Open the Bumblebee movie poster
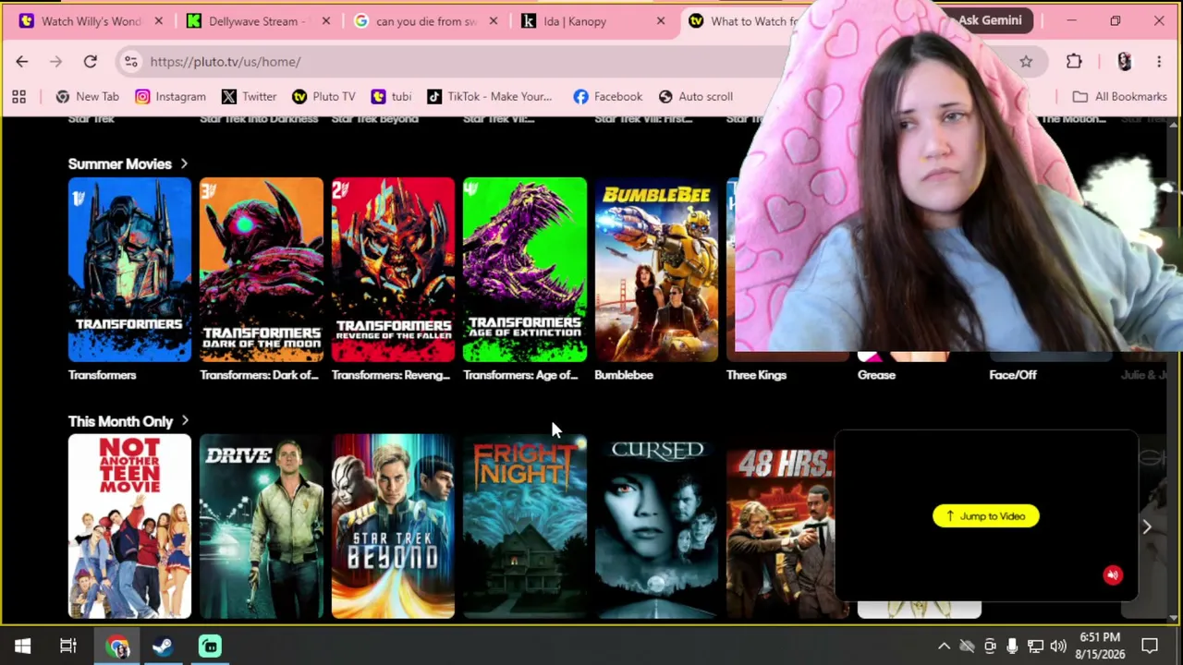The width and height of the screenshot is (1183, 665). 656,270
